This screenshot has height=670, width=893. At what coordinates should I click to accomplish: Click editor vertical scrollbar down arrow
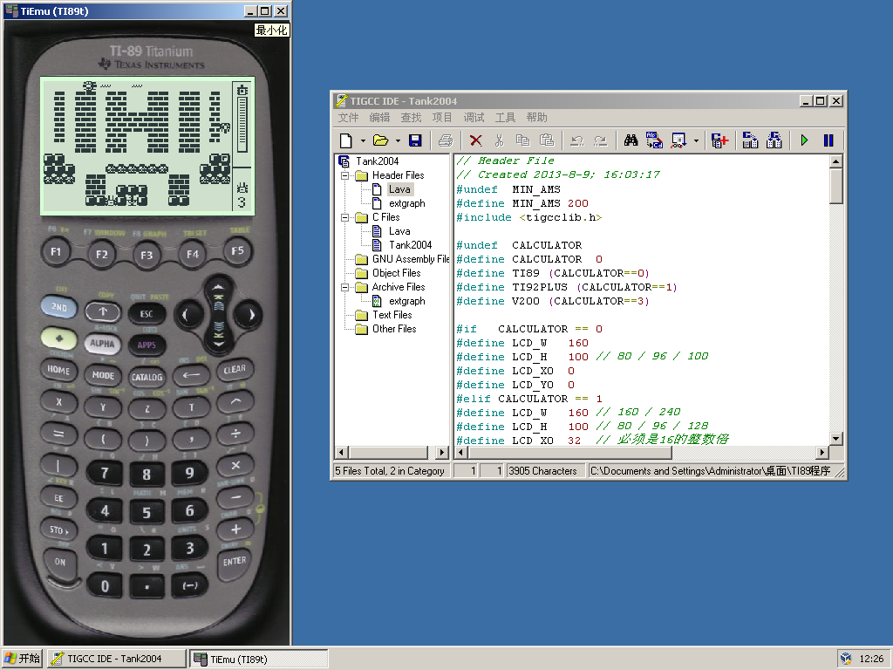point(835,439)
